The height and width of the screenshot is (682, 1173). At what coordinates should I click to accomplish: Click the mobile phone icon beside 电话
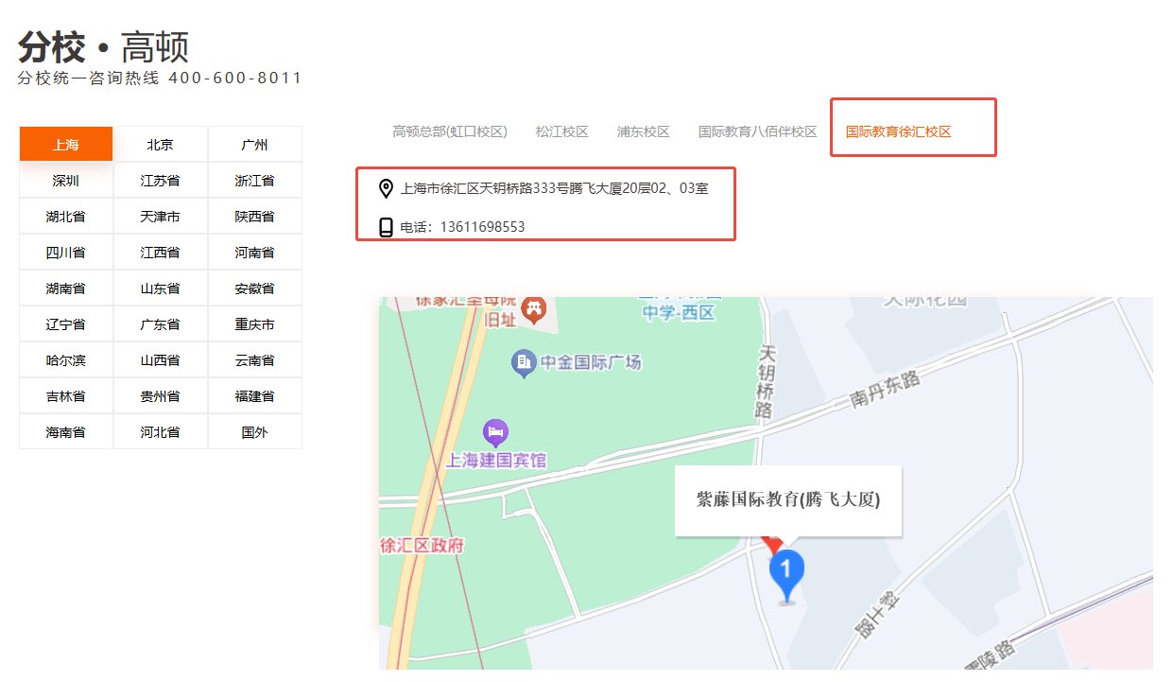pos(386,227)
